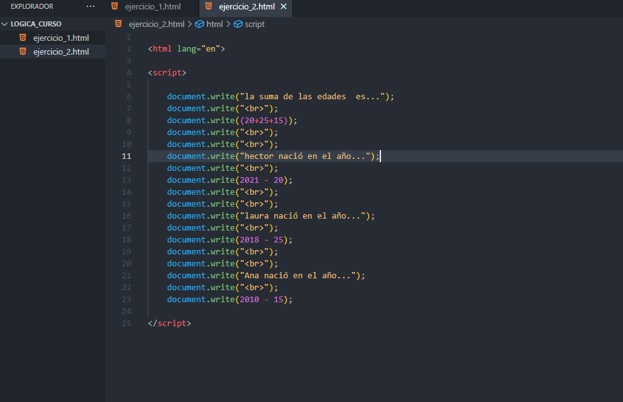Click line number 11 in the gutter
The width and height of the screenshot is (623, 402).
pos(126,156)
